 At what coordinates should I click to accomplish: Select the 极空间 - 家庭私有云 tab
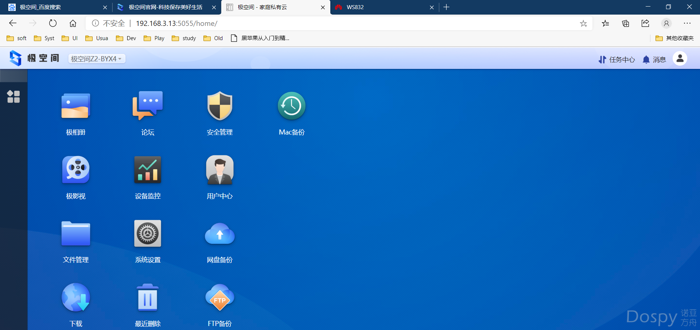point(275,7)
